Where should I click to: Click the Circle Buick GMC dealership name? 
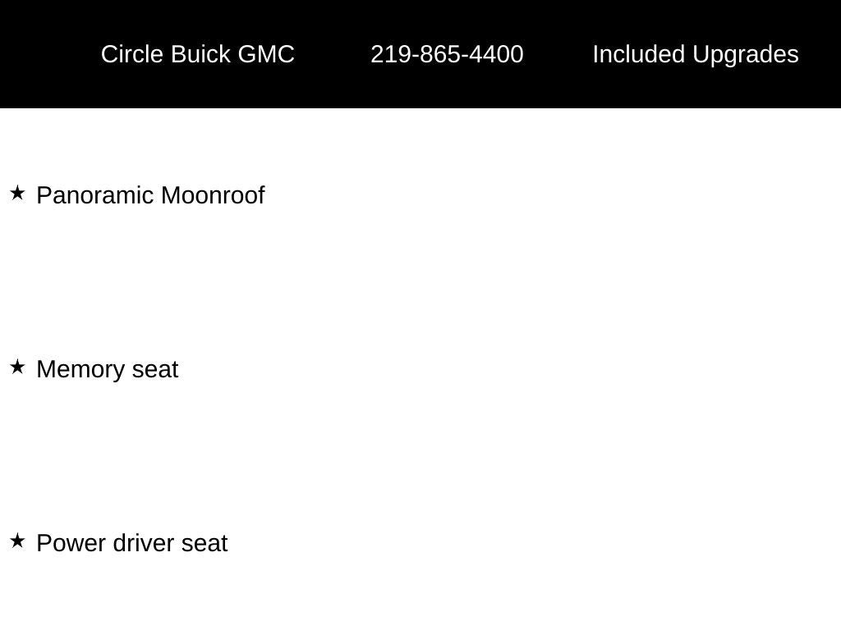[x=197, y=54]
